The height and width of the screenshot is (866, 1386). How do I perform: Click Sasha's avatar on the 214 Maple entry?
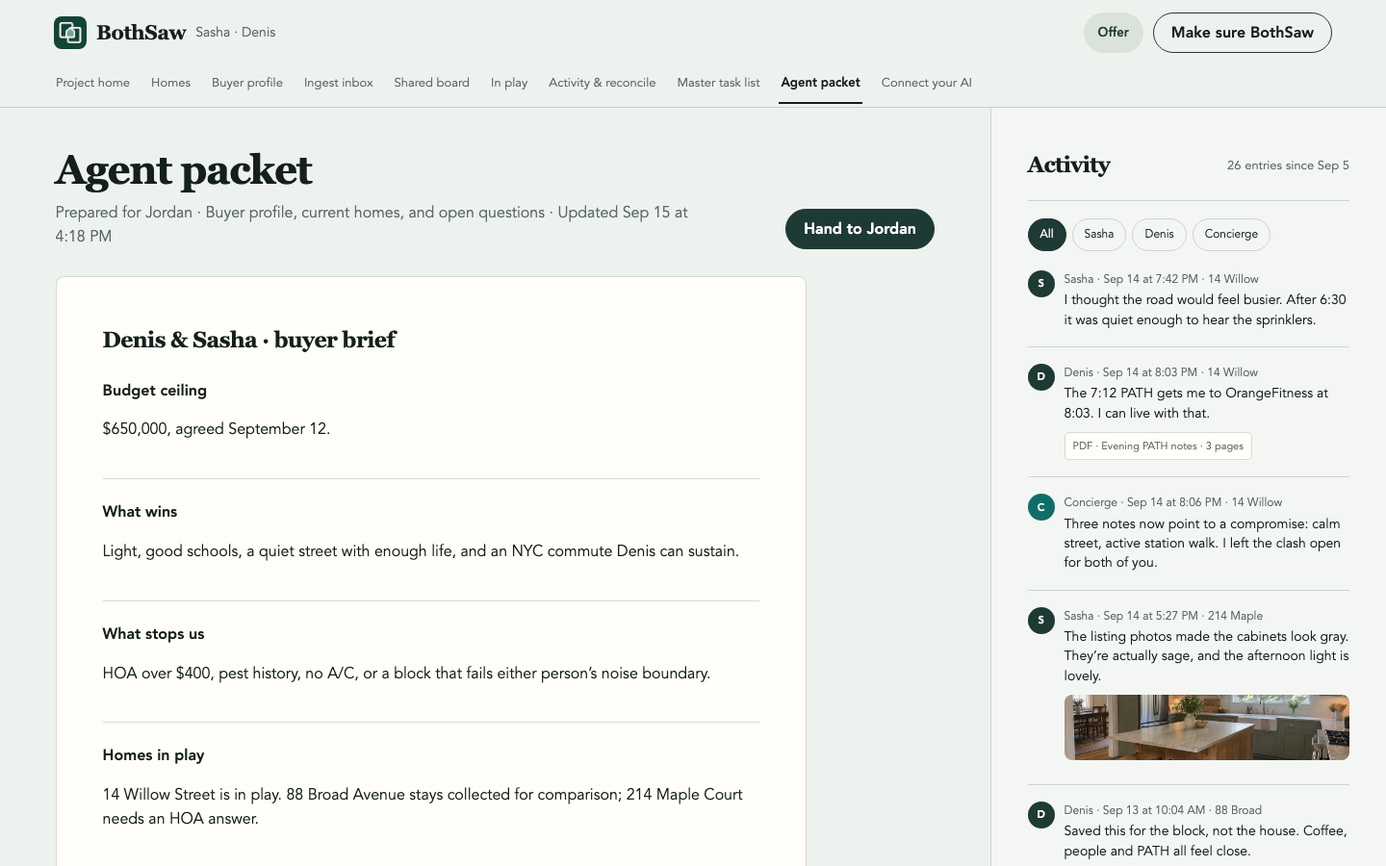tap(1041, 620)
